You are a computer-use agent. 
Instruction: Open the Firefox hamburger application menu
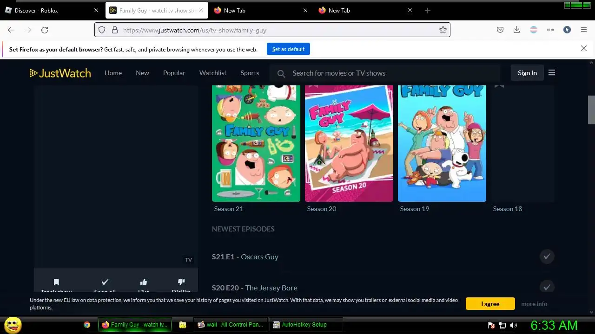pos(584,30)
